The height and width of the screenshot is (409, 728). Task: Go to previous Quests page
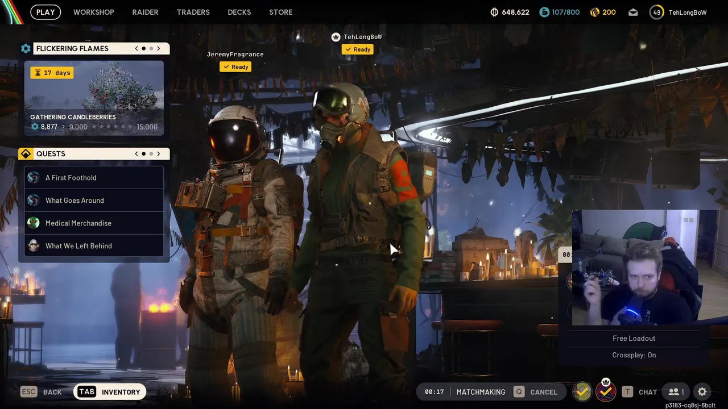click(x=136, y=154)
